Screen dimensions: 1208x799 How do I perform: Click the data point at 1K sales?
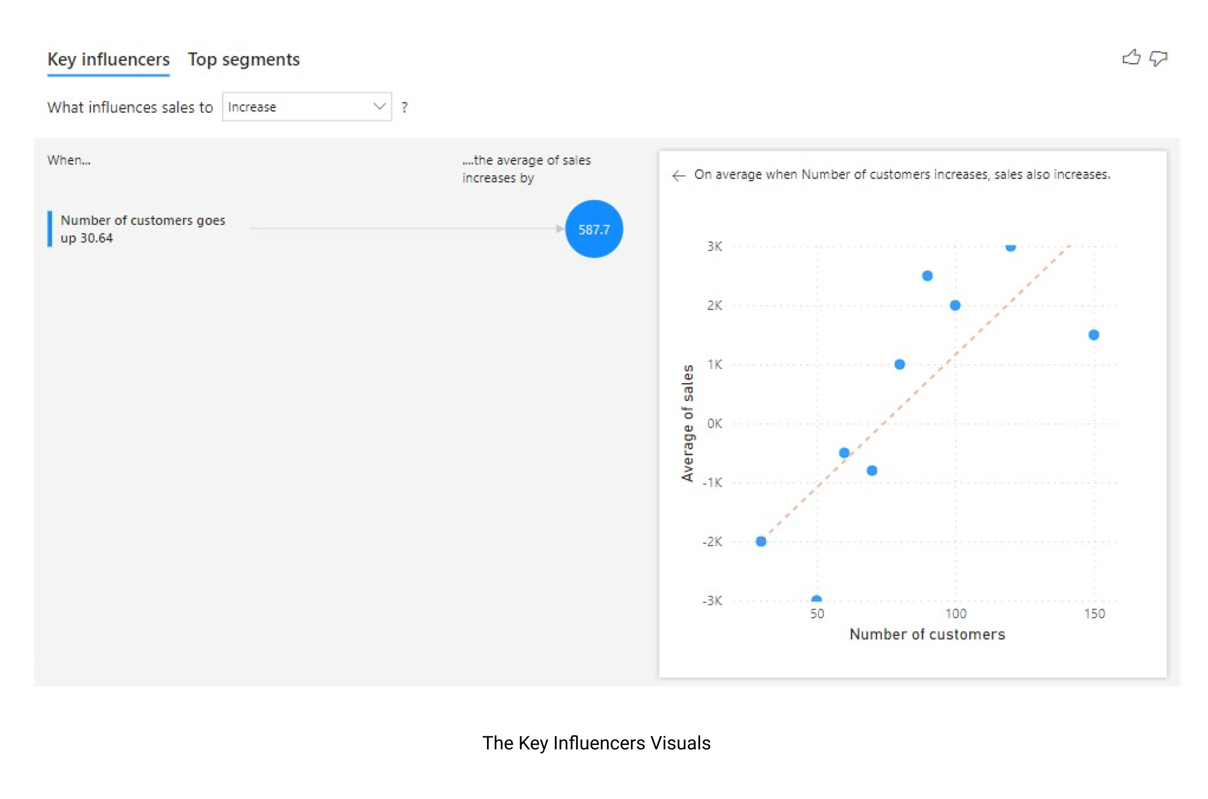pos(899,365)
